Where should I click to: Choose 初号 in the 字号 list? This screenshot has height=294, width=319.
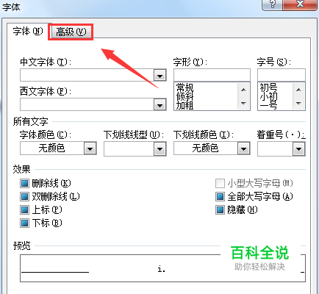(x=268, y=87)
